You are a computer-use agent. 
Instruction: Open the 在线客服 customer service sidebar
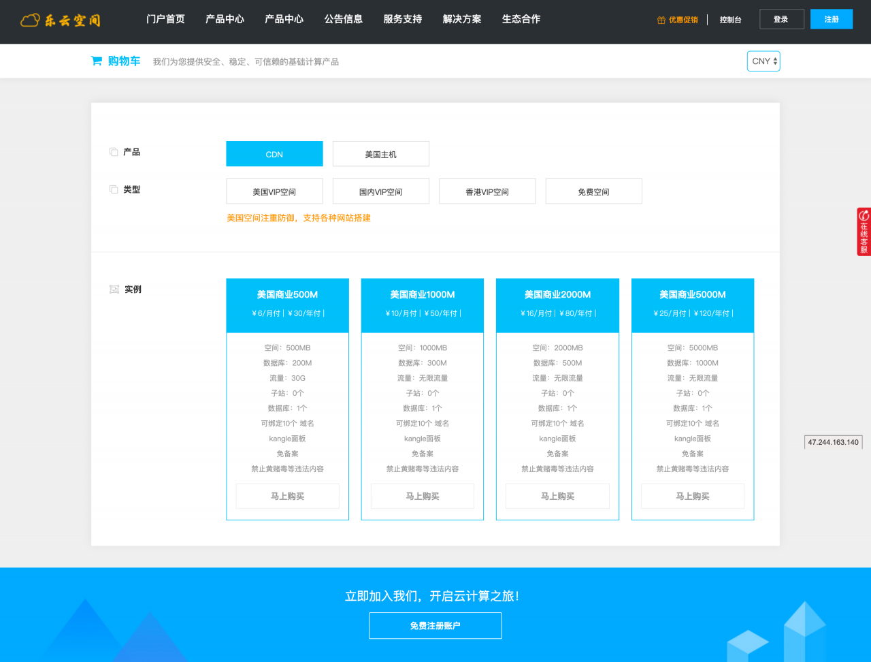[x=864, y=231]
